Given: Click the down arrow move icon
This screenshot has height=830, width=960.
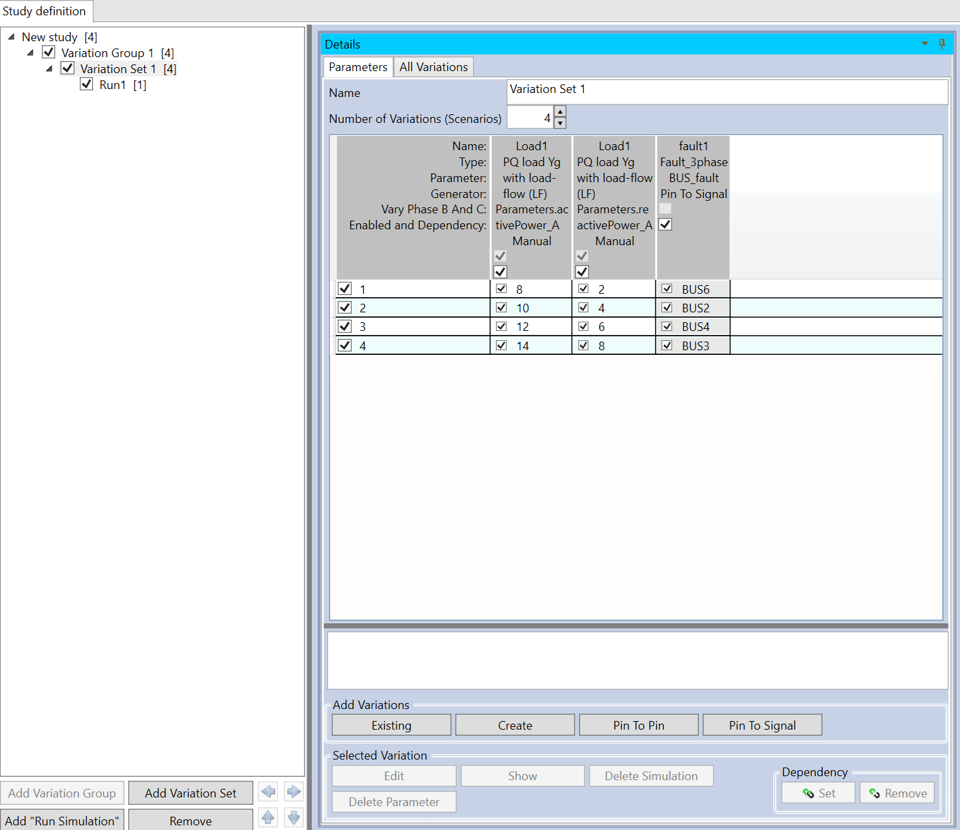Looking at the screenshot, I should (294, 817).
